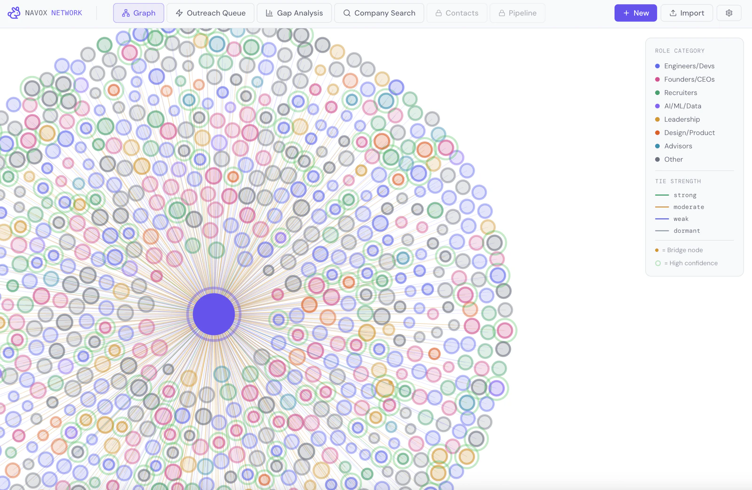Click the ROLE CATEGORY heading
The width and height of the screenshot is (752, 490).
(680, 51)
